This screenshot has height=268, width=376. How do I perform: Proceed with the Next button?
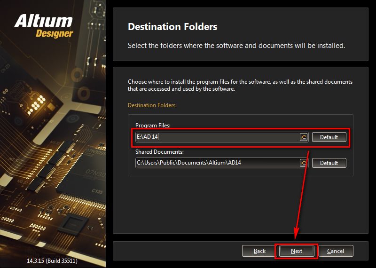pos(297,251)
